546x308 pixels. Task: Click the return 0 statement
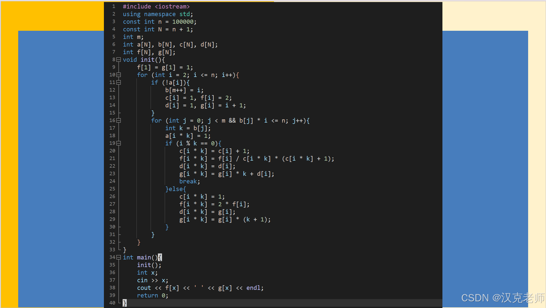(152, 295)
